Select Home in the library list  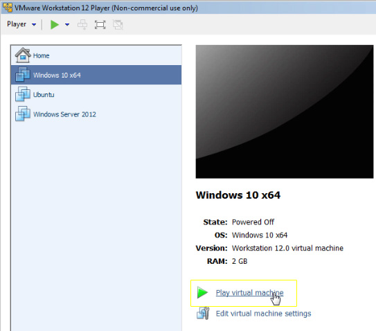[x=96, y=55]
